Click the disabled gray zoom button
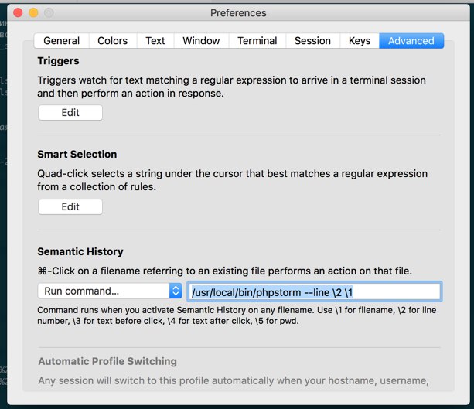 49,12
